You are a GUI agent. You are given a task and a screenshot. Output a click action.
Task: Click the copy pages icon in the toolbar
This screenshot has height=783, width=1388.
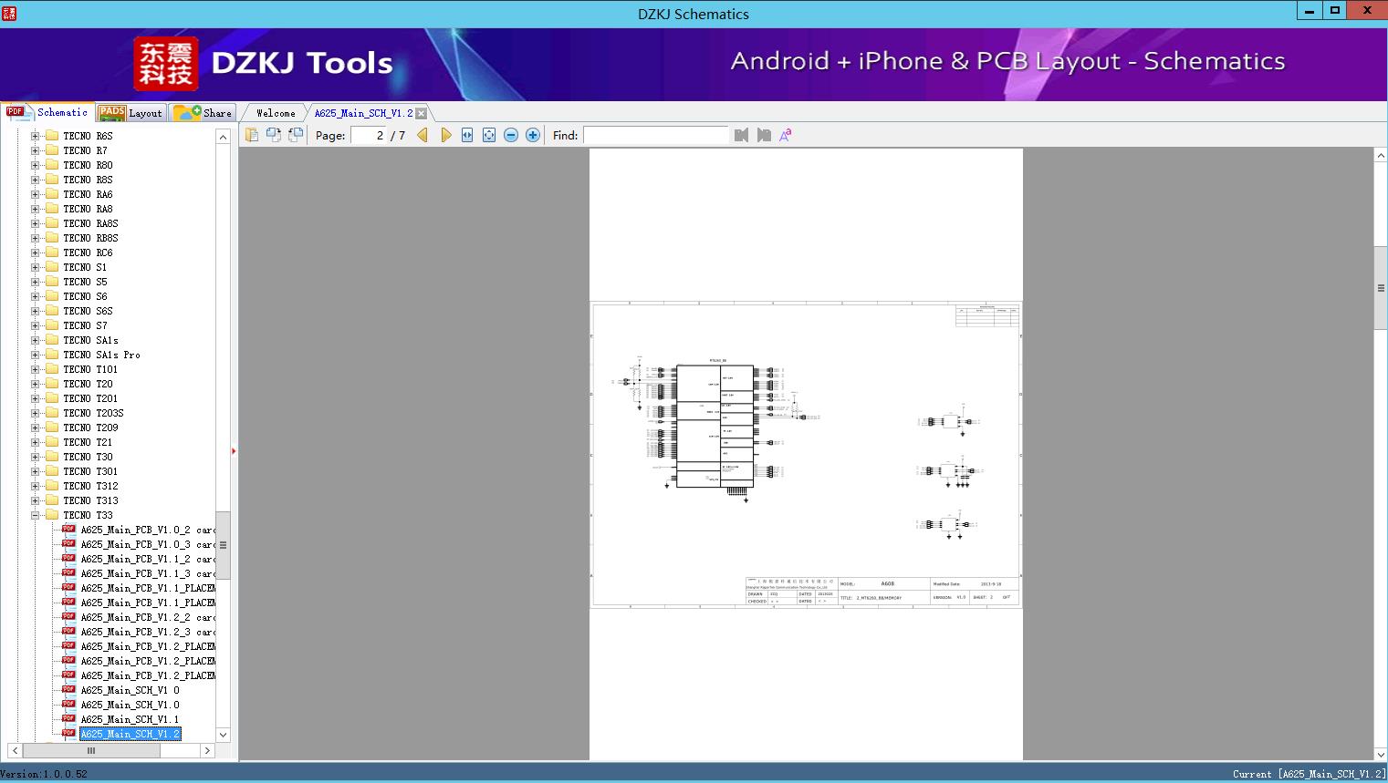(252, 135)
